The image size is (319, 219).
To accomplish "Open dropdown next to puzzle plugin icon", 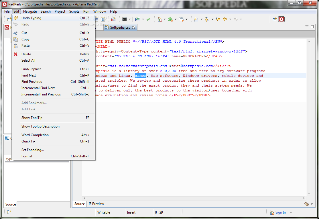I will click(176, 19).
